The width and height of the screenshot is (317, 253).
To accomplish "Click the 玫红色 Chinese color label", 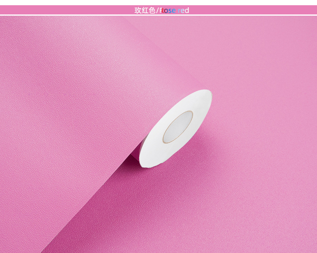I will click(x=145, y=10).
